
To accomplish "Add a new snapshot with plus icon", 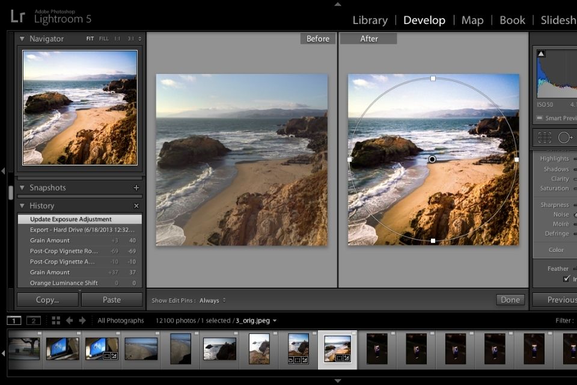I will click(x=136, y=188).
